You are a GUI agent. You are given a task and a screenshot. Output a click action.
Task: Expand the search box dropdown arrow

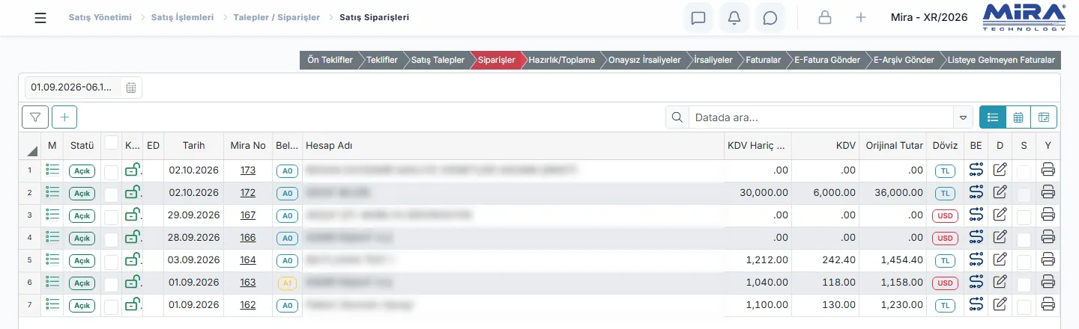[x=963, y=117]
